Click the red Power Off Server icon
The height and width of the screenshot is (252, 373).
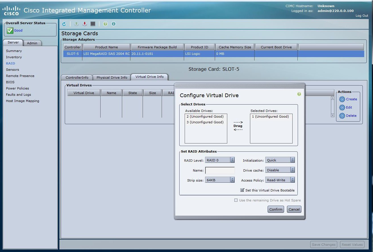[84, 24]
